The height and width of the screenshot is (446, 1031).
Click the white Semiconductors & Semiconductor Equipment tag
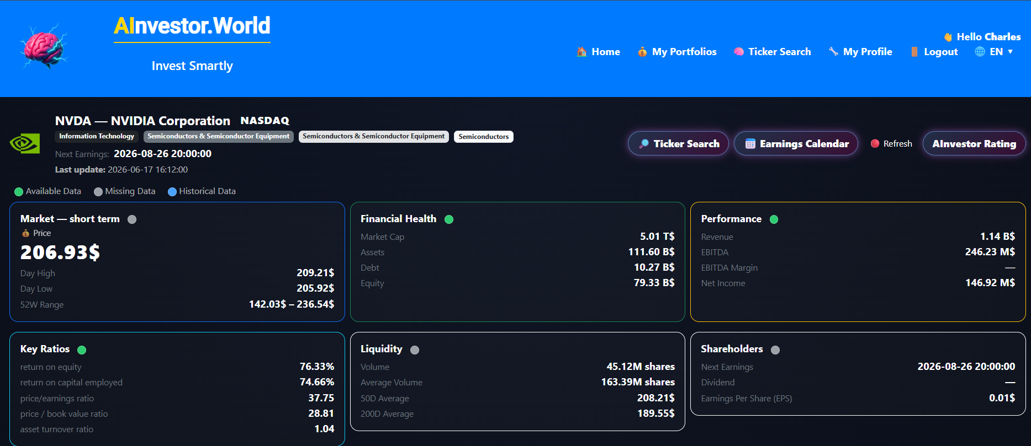click(x=374, y=136)
